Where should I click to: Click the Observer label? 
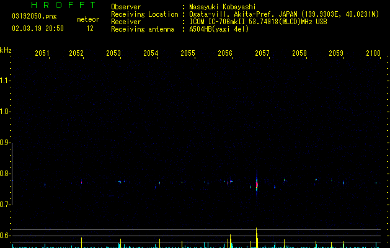pos(126,7)
